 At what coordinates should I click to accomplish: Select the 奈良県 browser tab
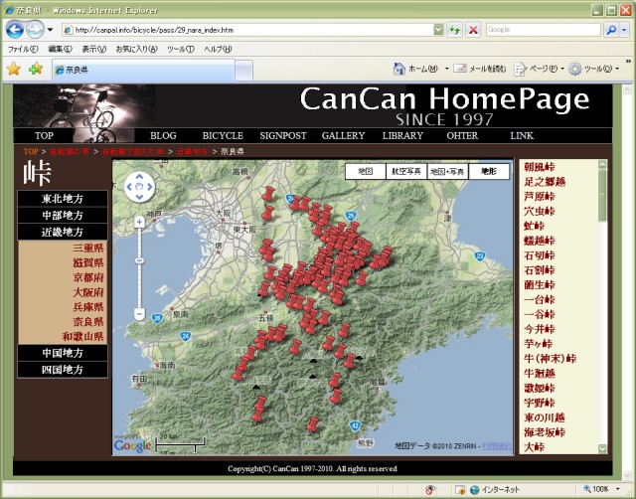(143, 70)
